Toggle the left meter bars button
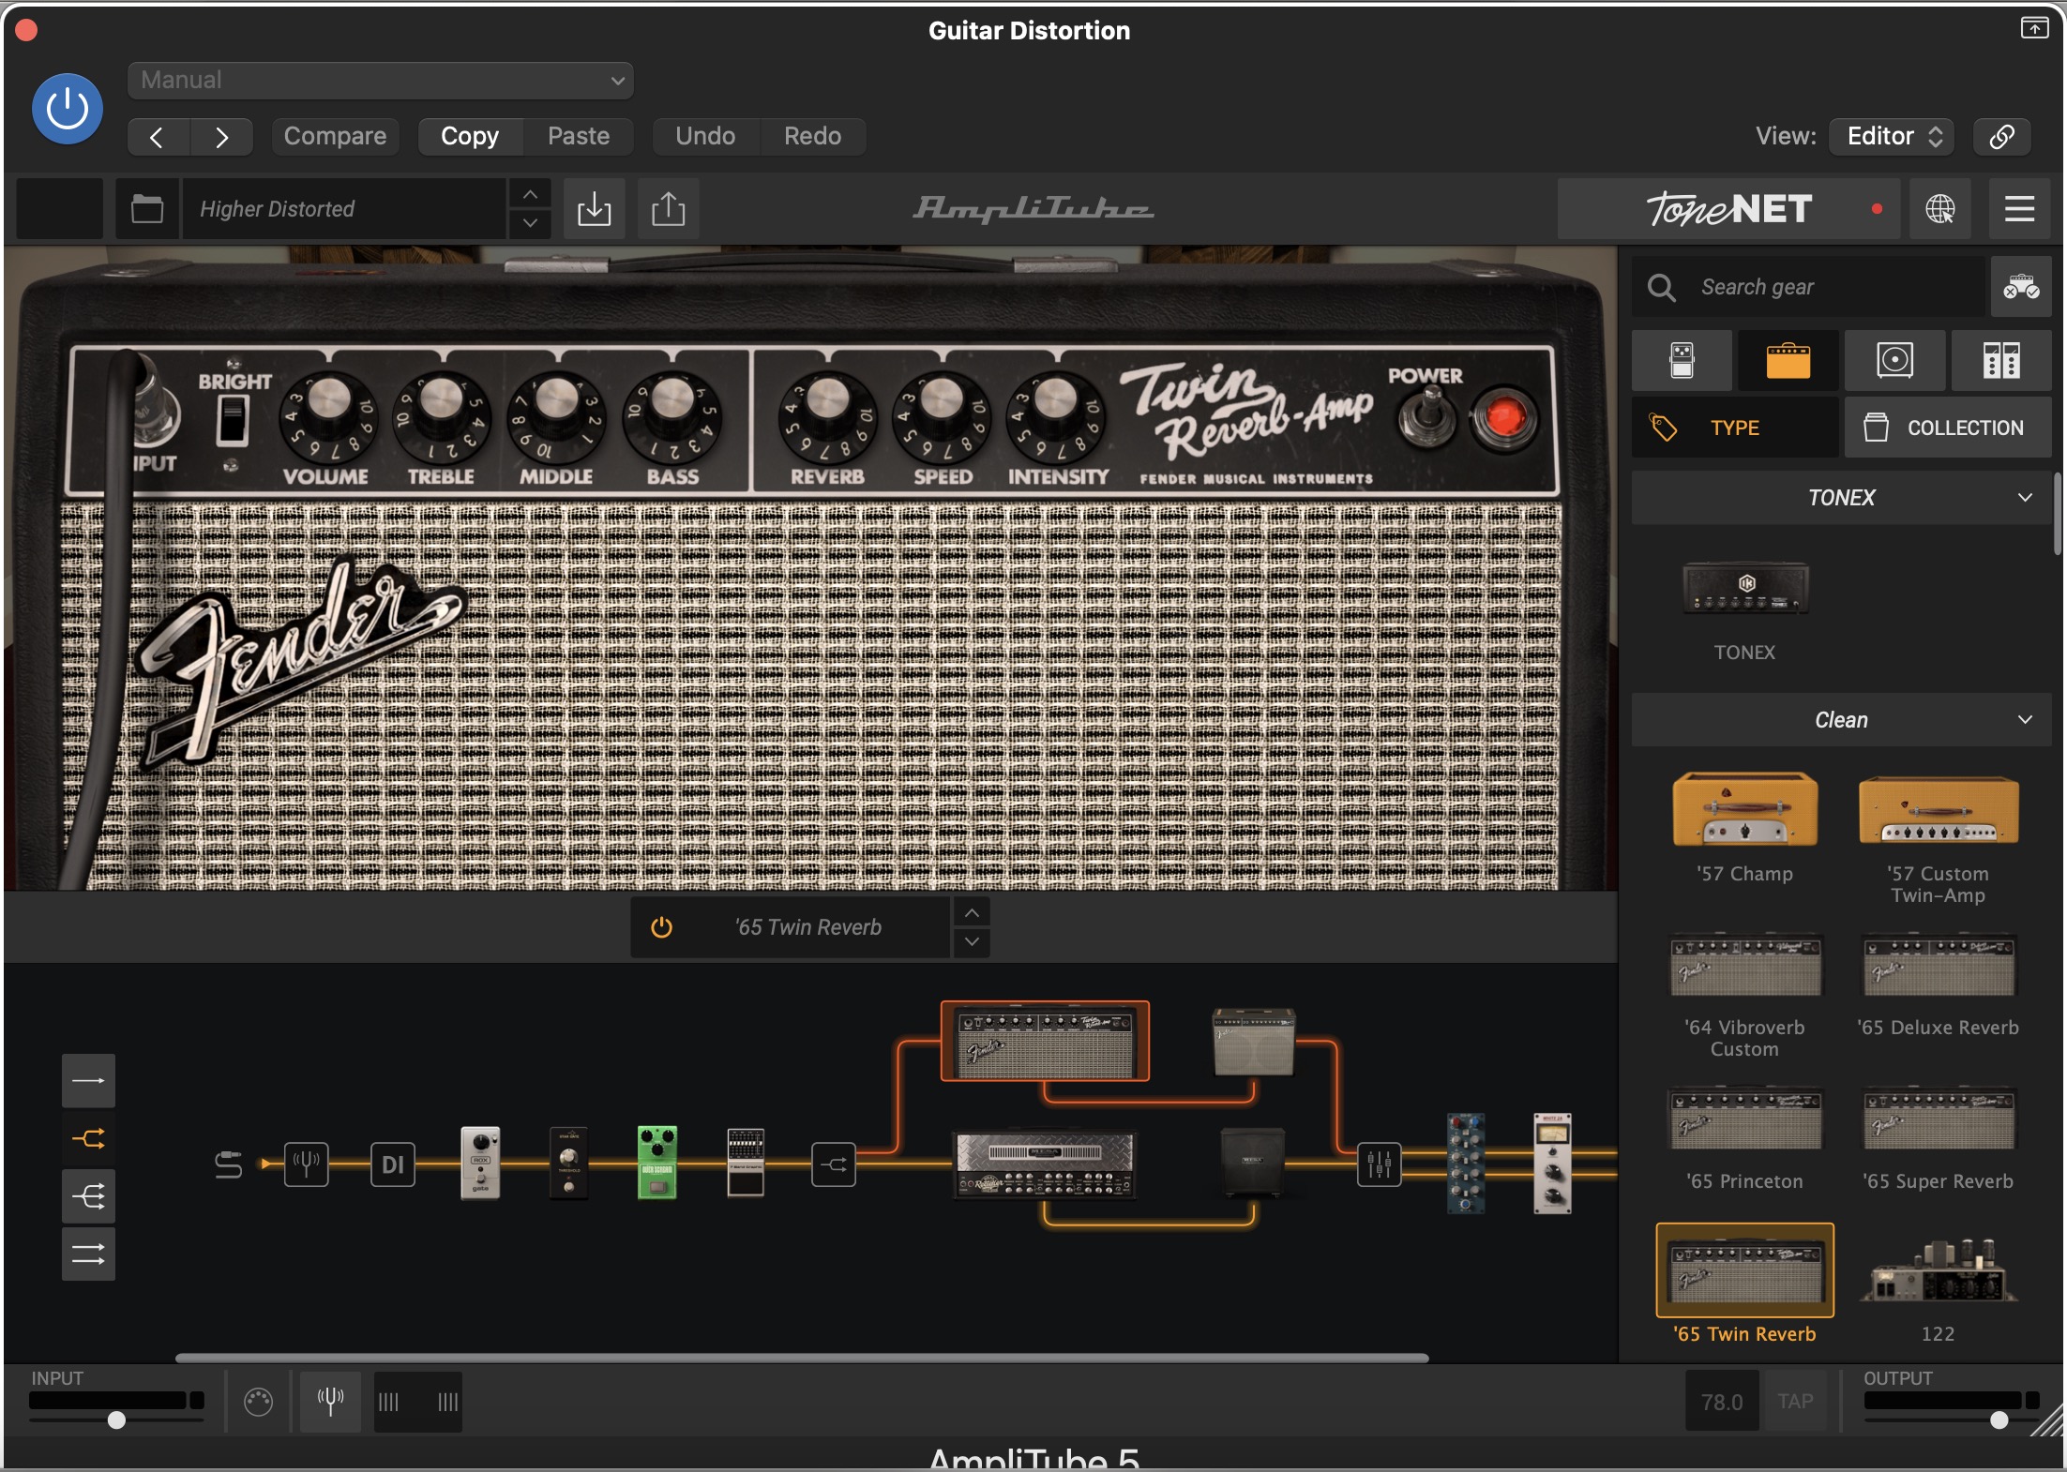Viewport: 2067px width, 1472px height. pos(388,1402)
